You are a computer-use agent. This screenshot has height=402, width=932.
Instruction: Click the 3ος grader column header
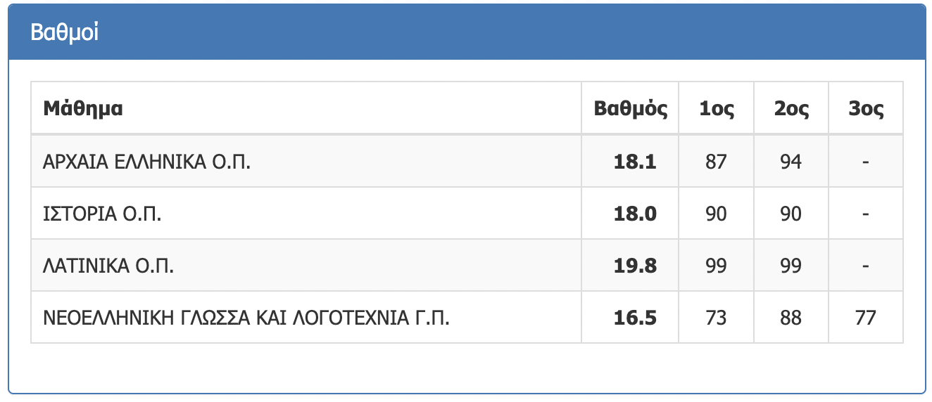[x=866, y=109]
